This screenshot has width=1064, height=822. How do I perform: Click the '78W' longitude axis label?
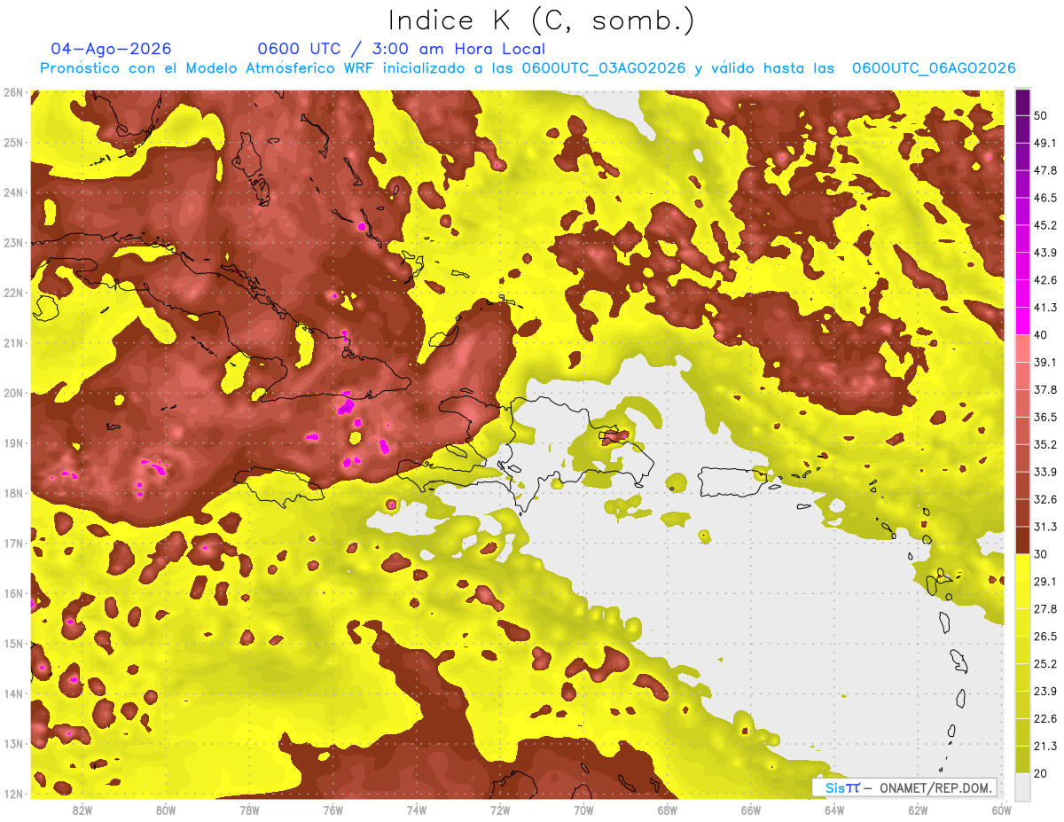pyautogui.click(x=249, y=810)
